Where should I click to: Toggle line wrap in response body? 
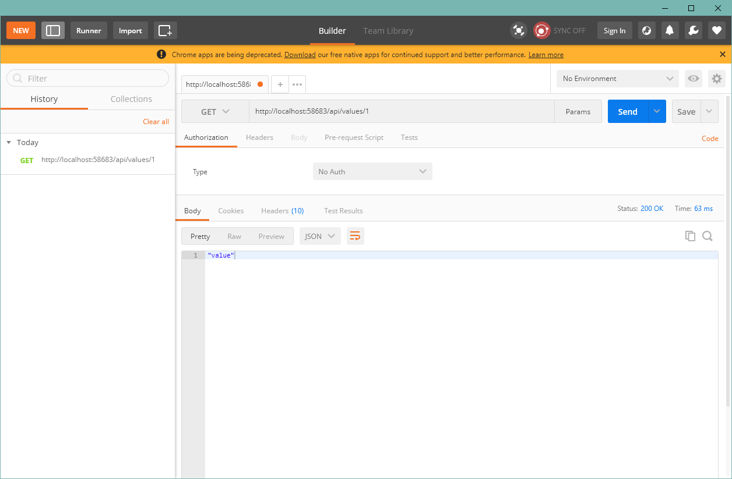click(356, 236)
